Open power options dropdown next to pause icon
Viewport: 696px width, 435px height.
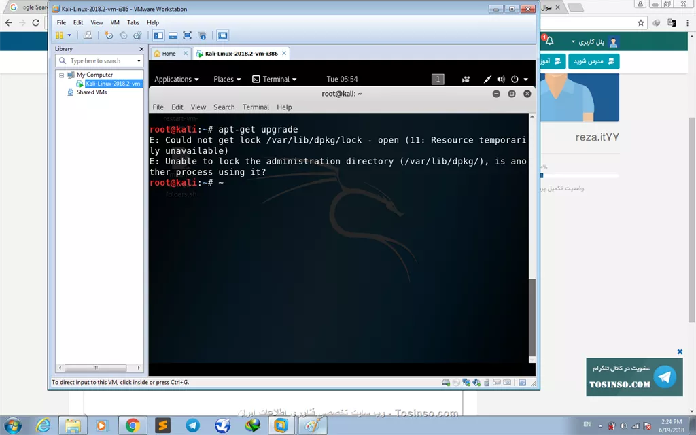point(69,35)
